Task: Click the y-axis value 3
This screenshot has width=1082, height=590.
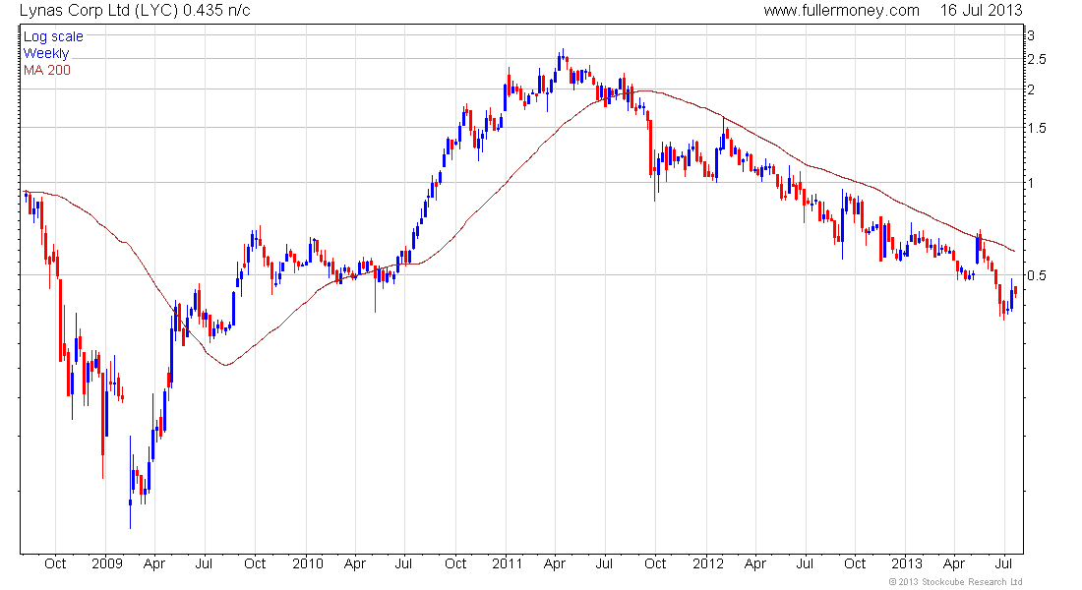Action: 1031,35
